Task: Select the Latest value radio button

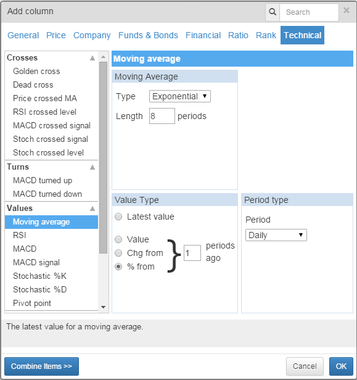Action: [118, 217]
